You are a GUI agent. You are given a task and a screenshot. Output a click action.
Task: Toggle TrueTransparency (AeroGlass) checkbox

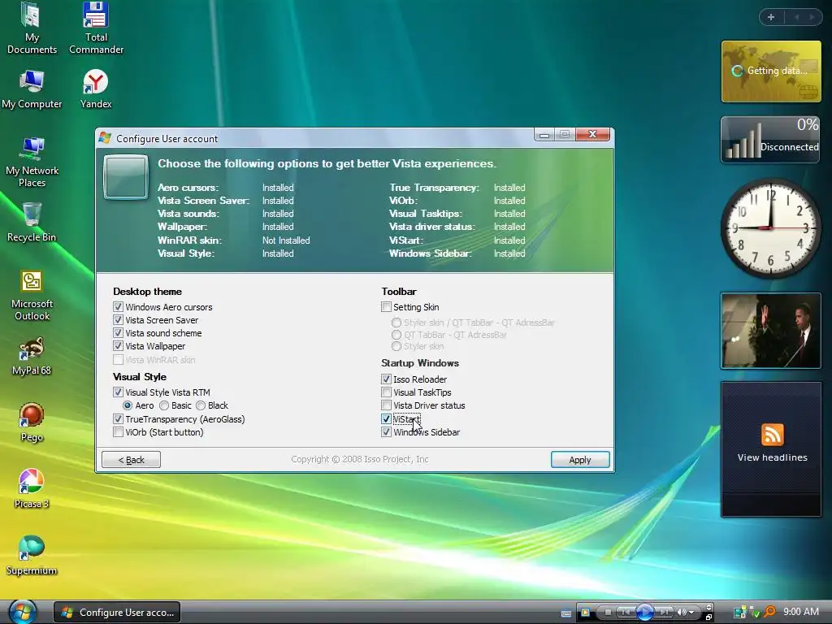[x=118, y=418]
